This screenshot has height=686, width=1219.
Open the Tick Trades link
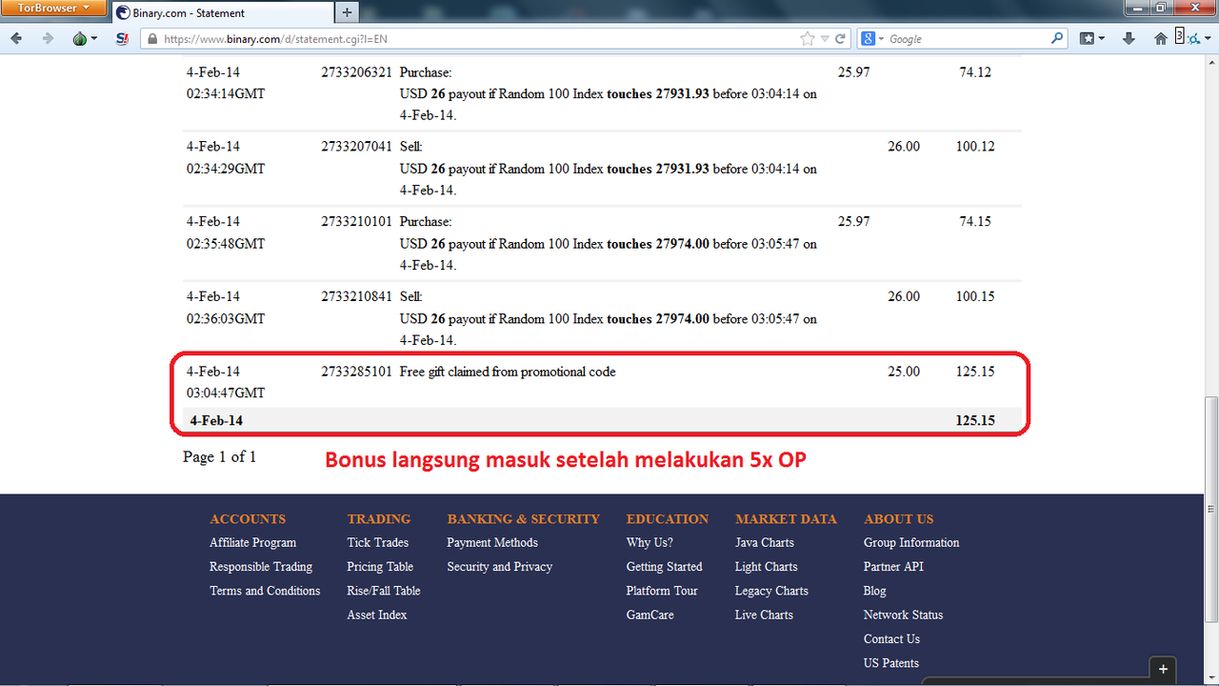377,543
